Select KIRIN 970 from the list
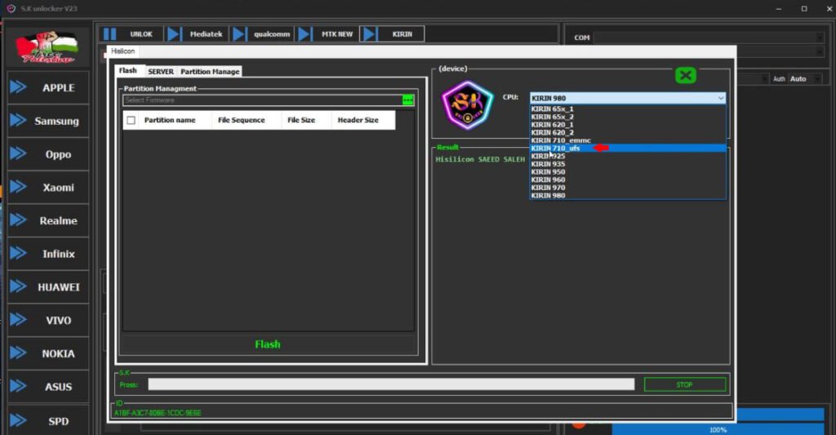Image resolution: width=836 pixels, height=435 pixels. point(628,188)
